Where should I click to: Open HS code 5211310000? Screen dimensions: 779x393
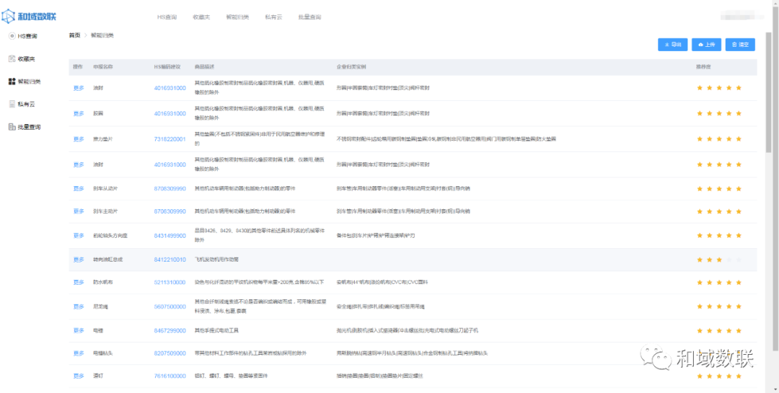point(170,282)
